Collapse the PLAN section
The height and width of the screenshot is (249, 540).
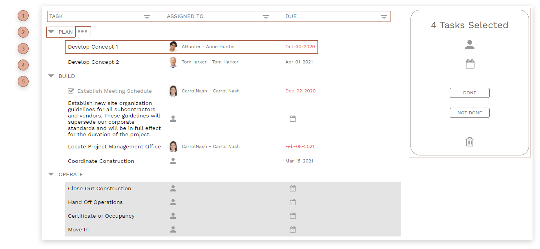(x=51, y=32)
